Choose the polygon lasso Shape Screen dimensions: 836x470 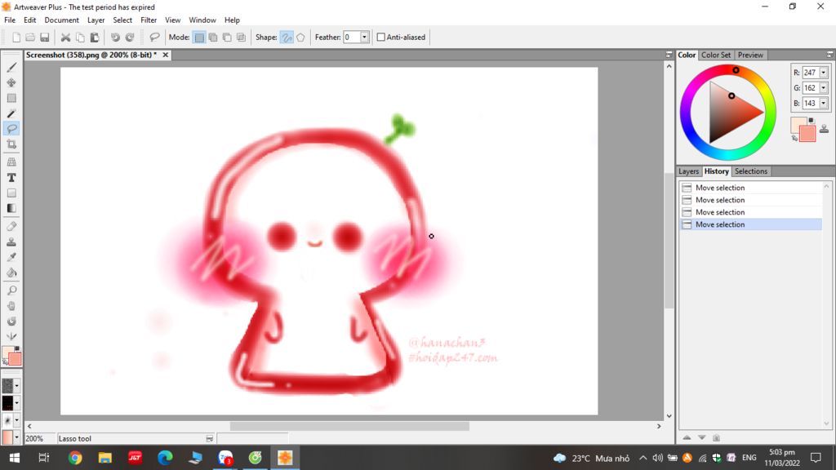300,38
